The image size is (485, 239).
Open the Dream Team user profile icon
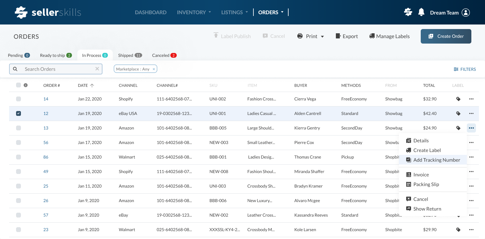466,12
